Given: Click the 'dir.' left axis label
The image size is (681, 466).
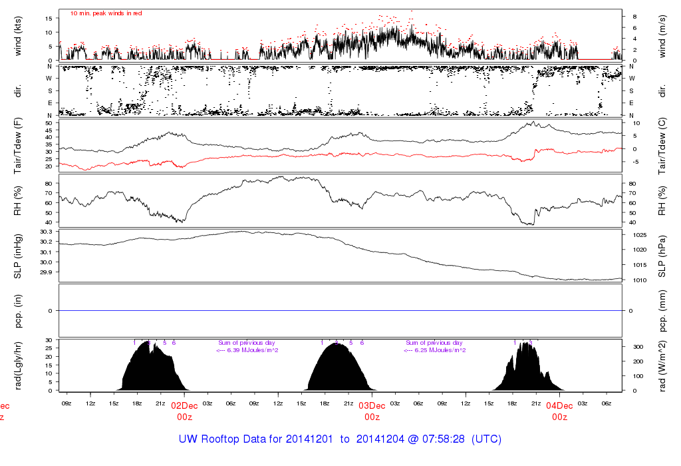Looking at the screenshot, I should [19, 90].
